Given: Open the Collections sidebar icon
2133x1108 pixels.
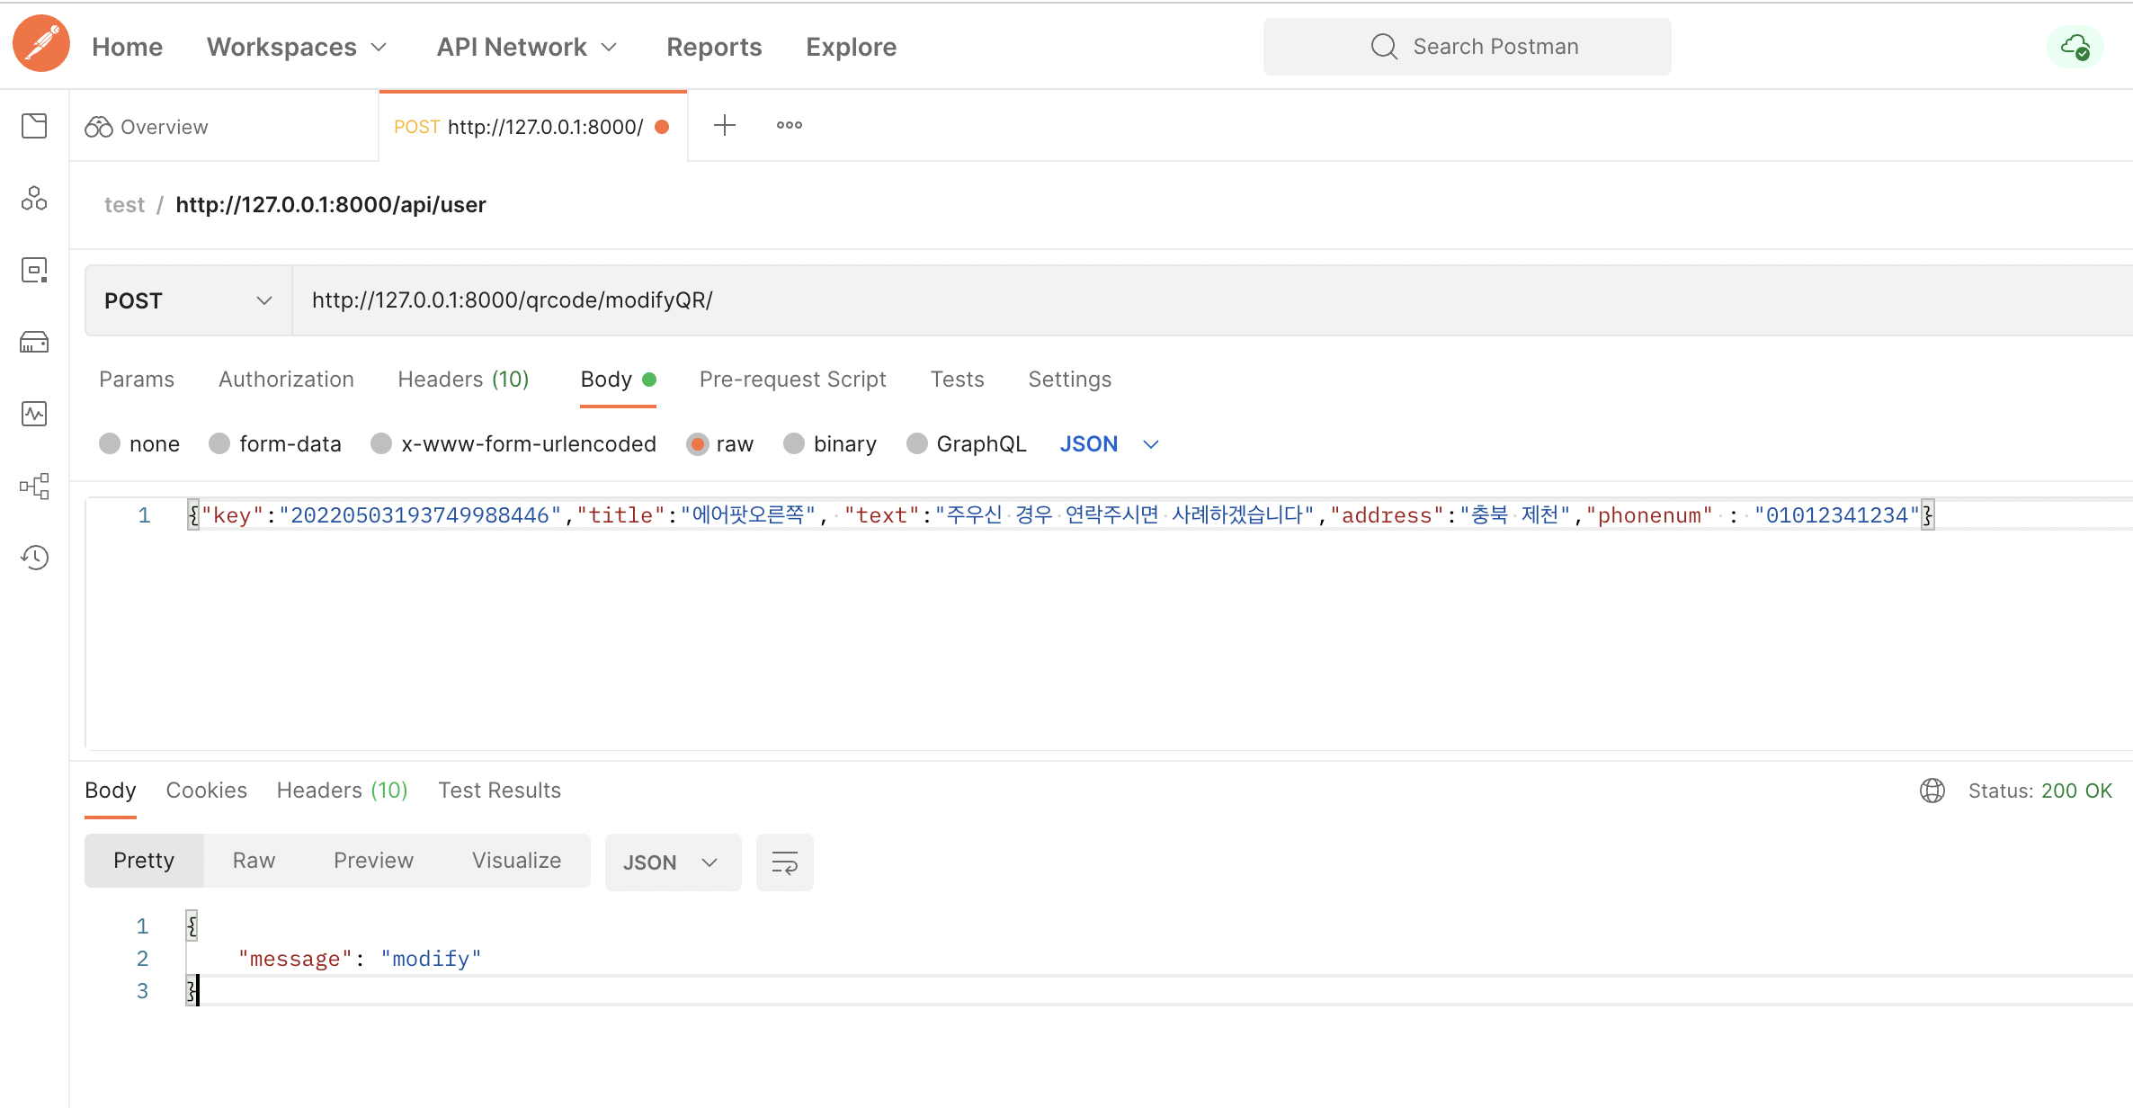Looking at the screenshot, I should pyautogui.click(x=34, y=126).
